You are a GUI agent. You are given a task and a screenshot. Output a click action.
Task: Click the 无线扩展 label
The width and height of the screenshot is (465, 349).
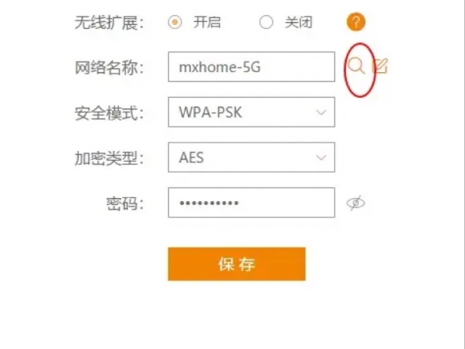coord(109,23)
